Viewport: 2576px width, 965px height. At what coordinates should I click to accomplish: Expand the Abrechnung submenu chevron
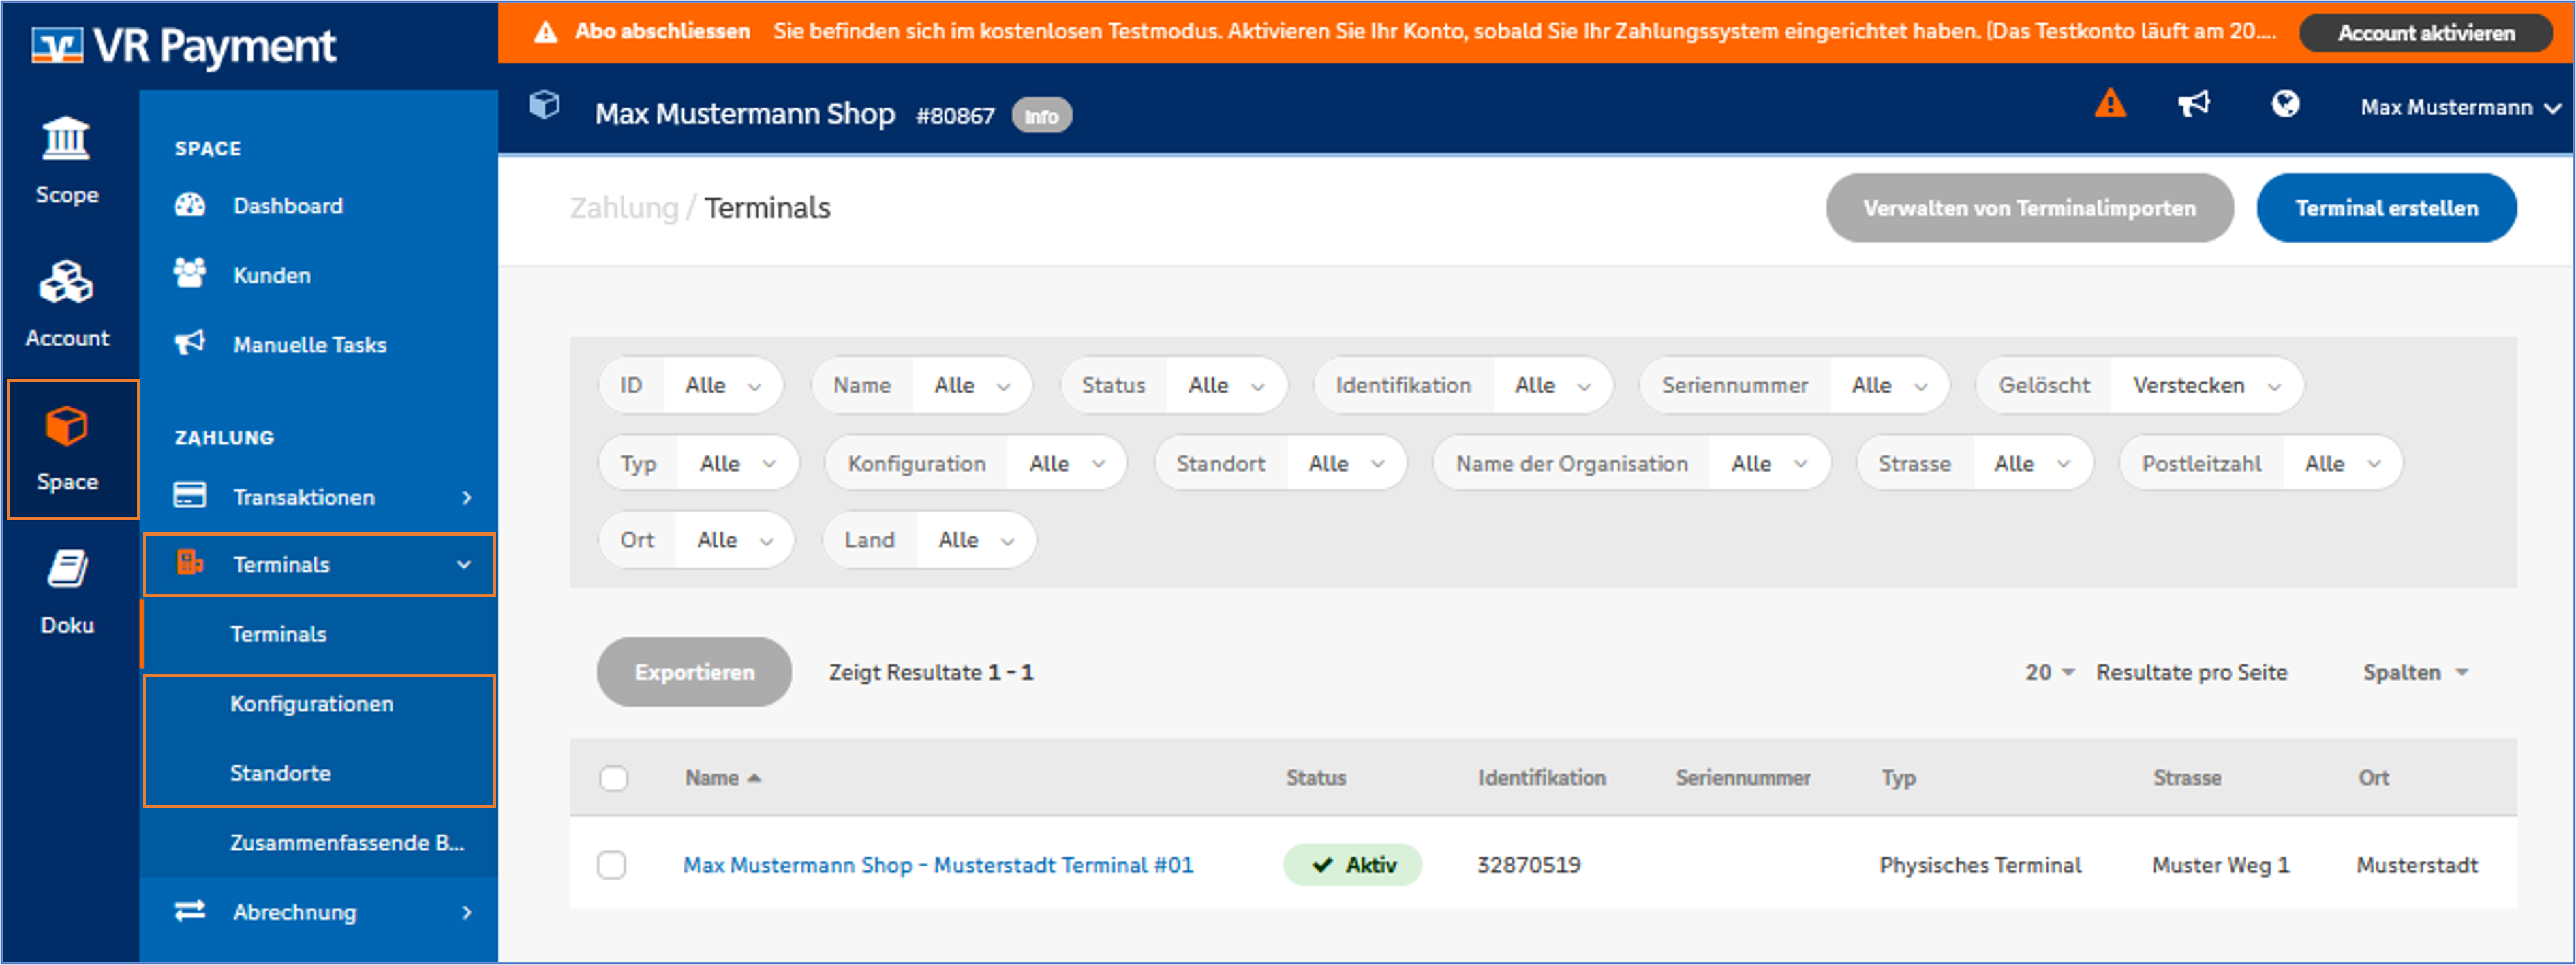click(466, 912)
